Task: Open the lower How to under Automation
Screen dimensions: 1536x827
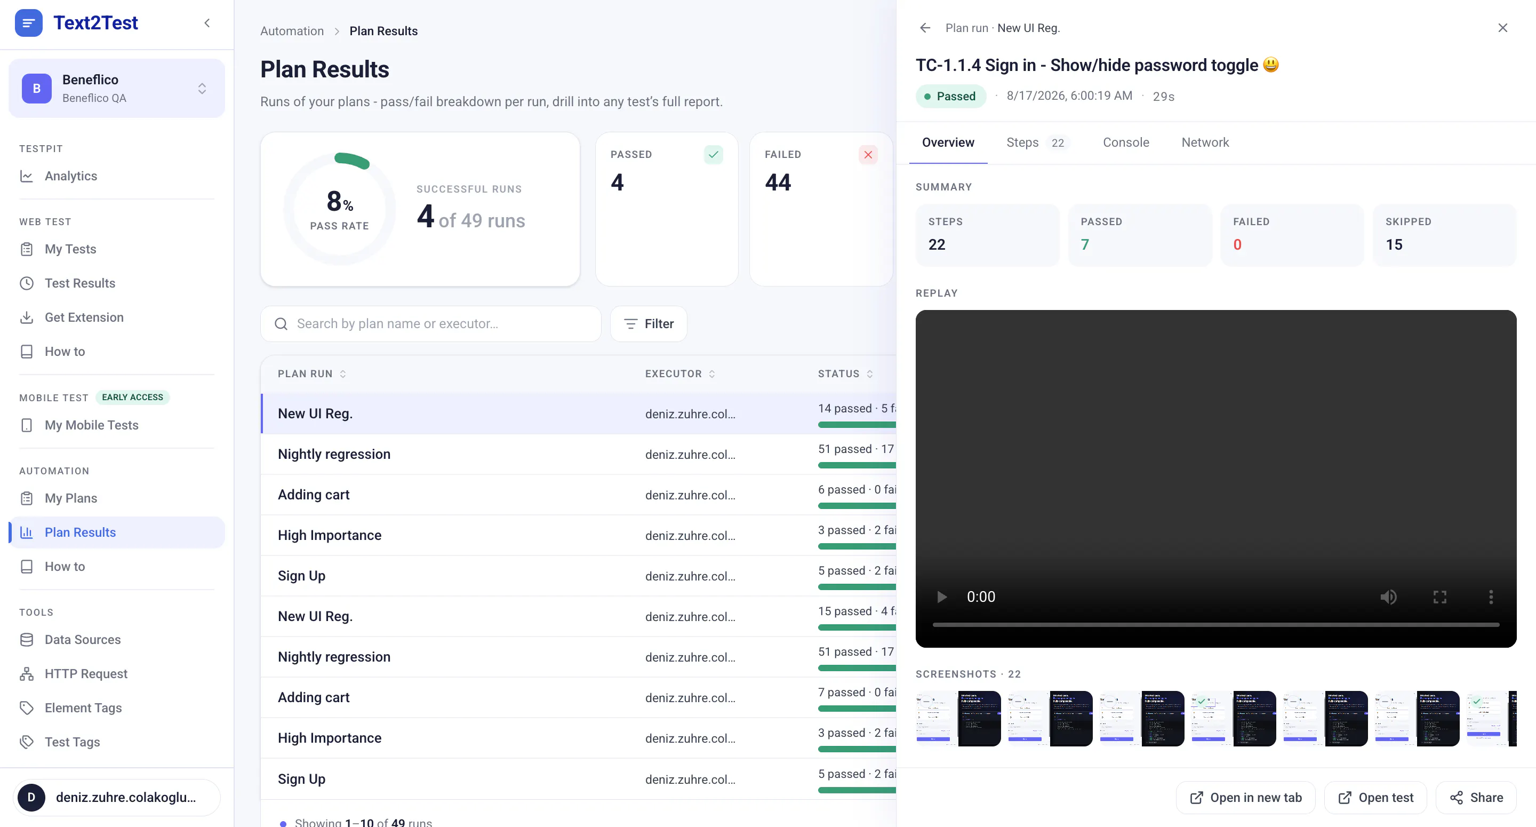Action: tap(117, 566)
